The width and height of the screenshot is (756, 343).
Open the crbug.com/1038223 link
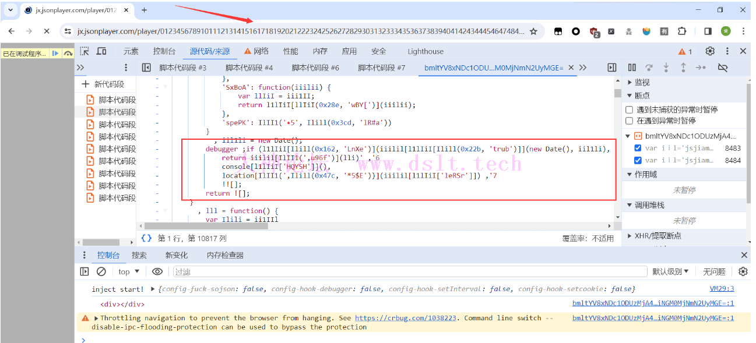coord(406,318)
